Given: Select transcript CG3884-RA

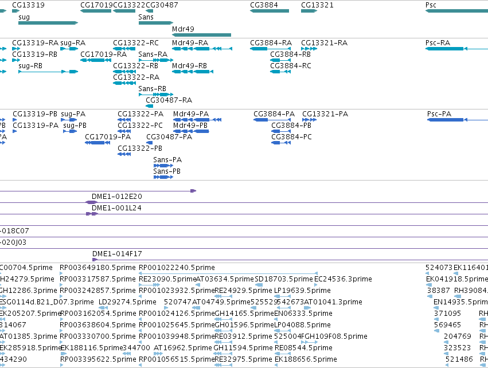Looking at the screenshot, I should pos(271,43).
